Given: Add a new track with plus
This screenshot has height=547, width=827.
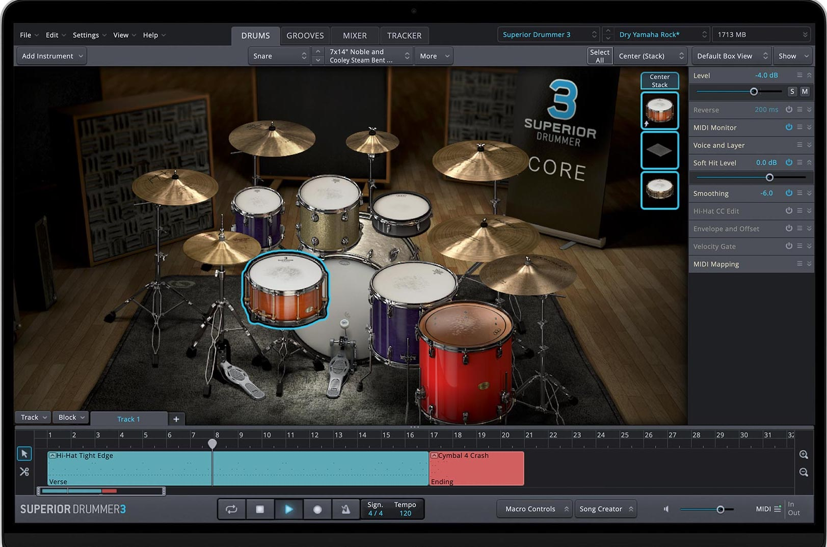Looking at the screenshot, I should point(176,419).
